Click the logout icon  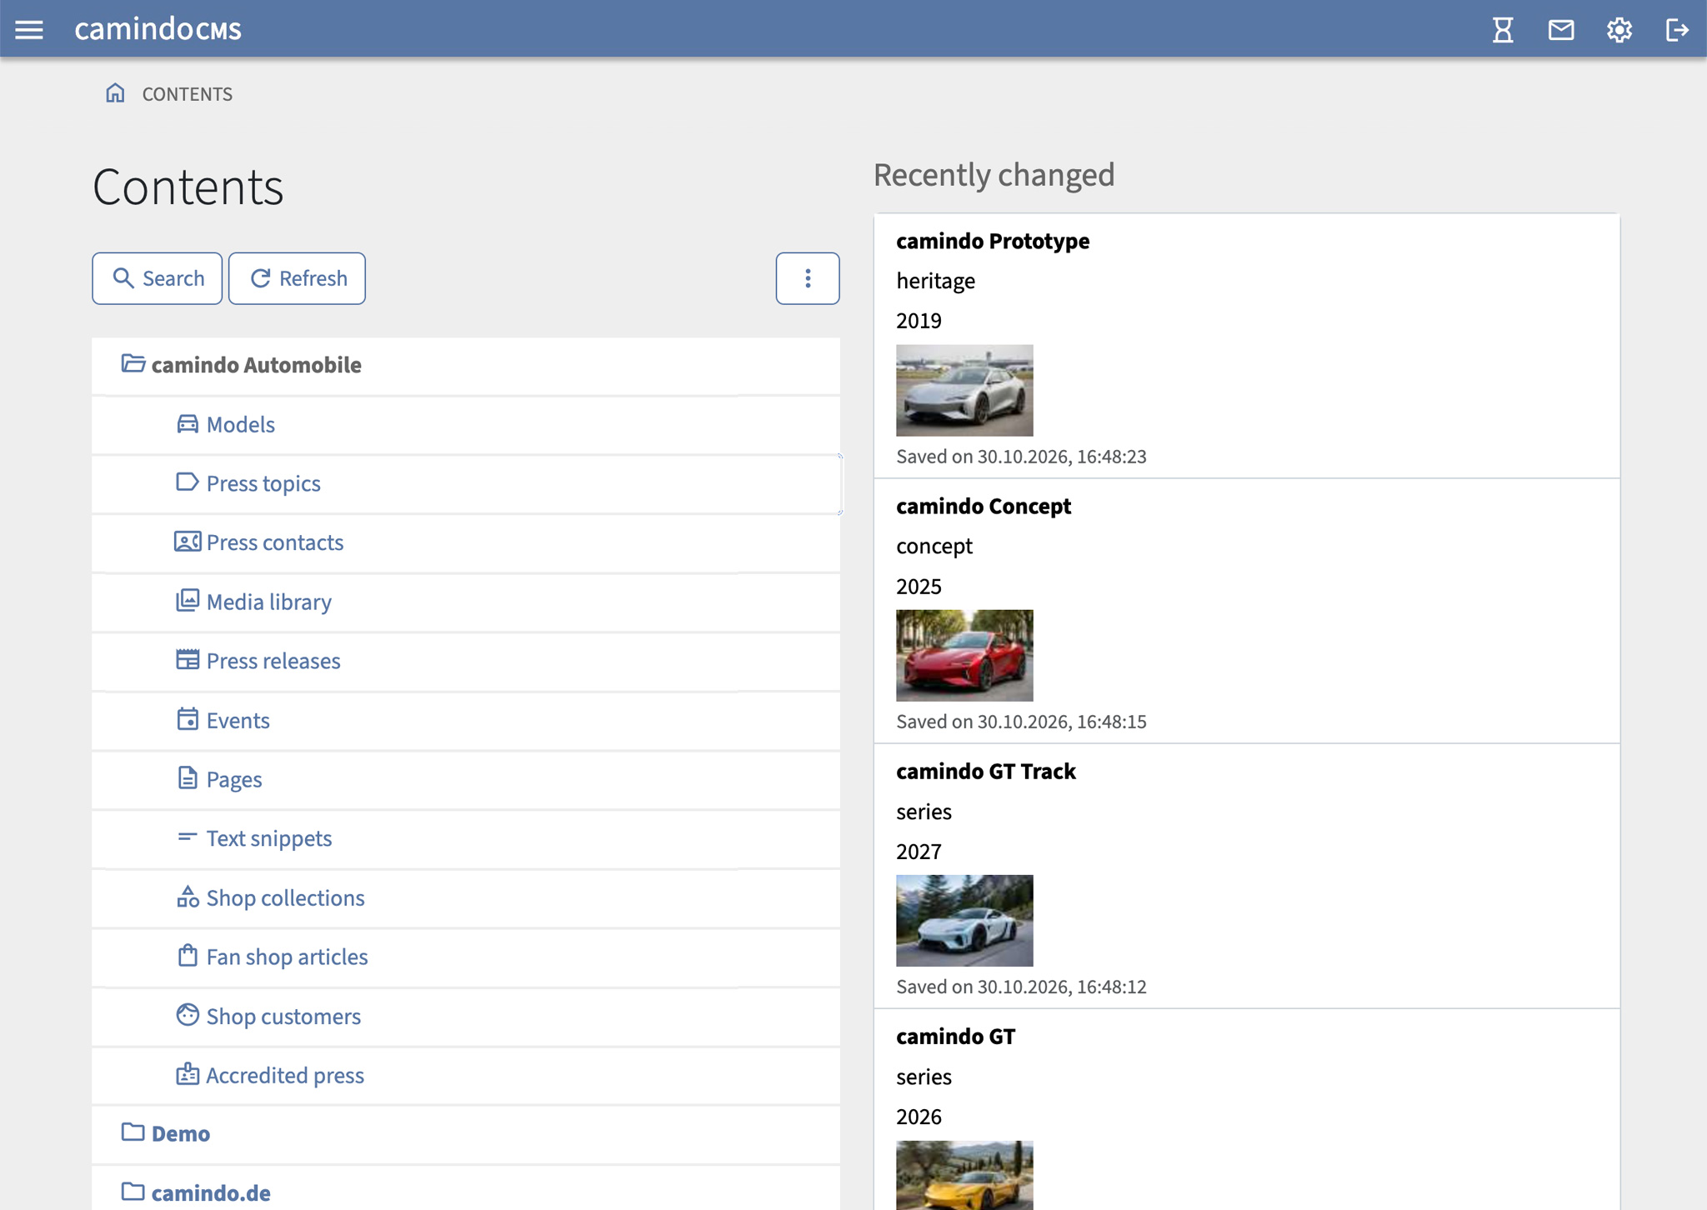1677,30
